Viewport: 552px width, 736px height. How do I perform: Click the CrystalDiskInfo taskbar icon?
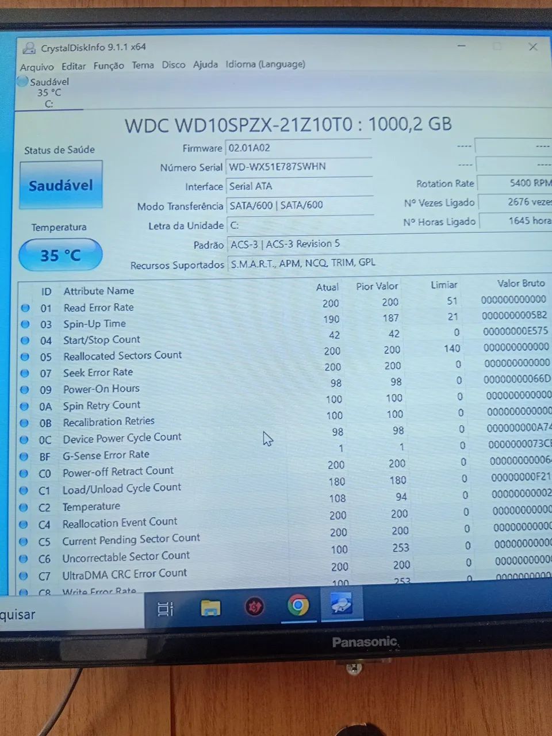[x=342, y=604]
